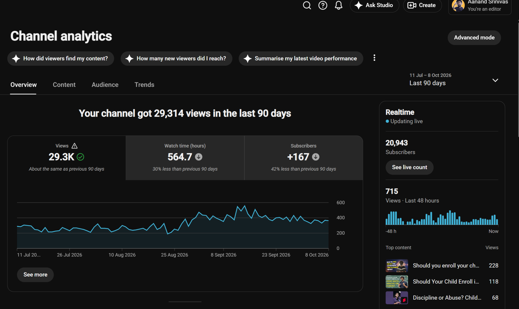Viewport: 519px width, 309px height.
Task: Click See more under the views chart
Action: (x=35, y=275)
